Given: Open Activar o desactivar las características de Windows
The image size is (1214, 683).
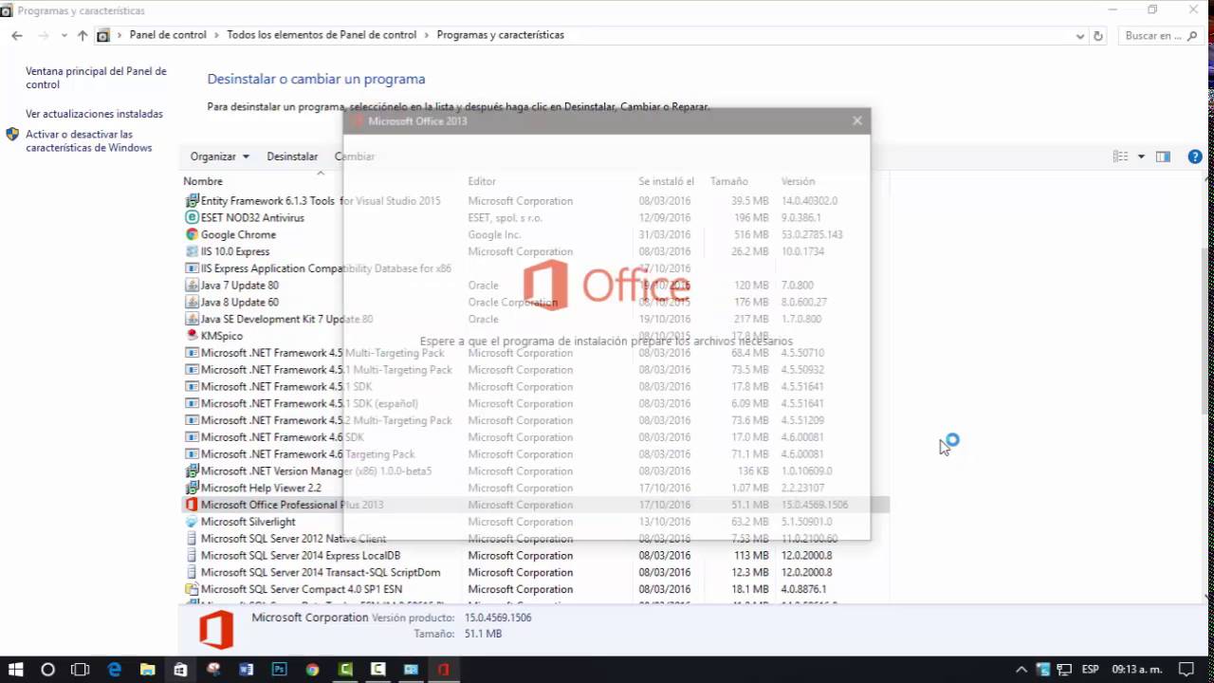Looking at the screenshot, I should click(89, 141).
